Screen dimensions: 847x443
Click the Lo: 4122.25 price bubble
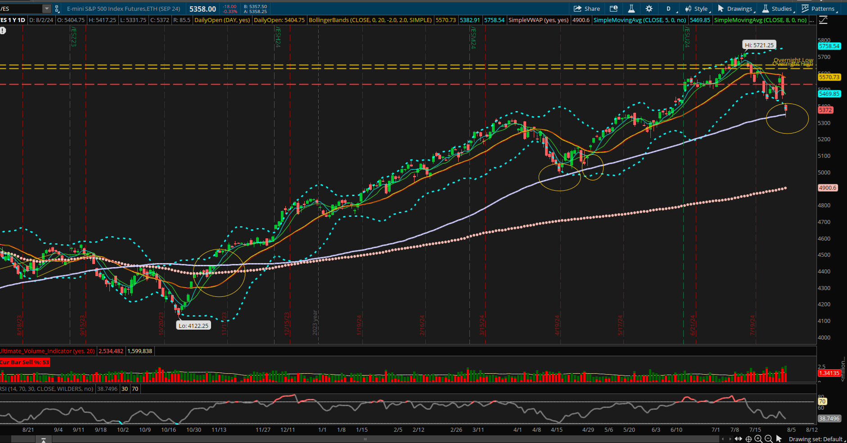pos(194,326)
